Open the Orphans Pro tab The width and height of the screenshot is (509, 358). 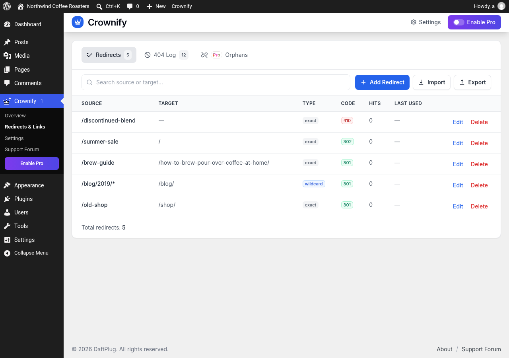click(x=224, y=55)
